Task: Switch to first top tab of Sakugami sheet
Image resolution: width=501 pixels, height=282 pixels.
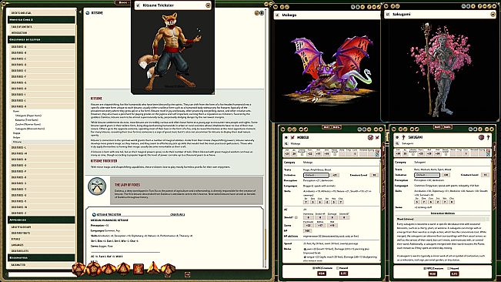Action: (x=437, y=127)
